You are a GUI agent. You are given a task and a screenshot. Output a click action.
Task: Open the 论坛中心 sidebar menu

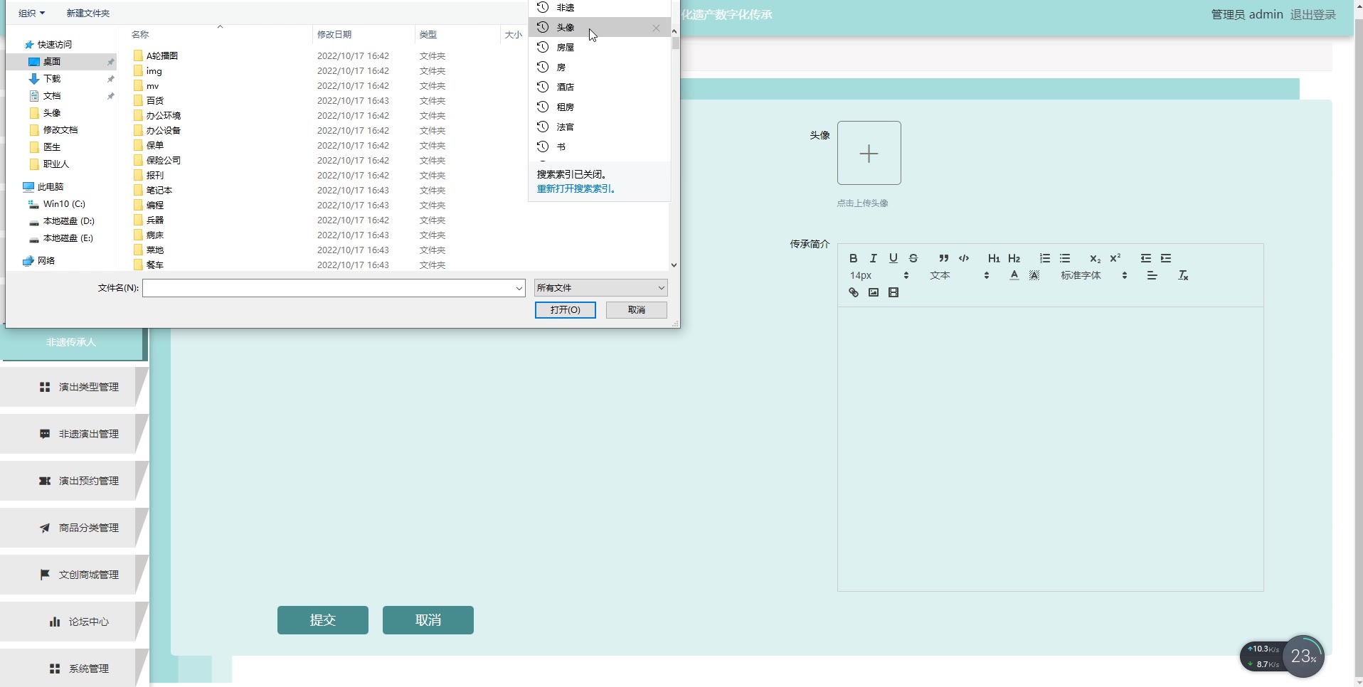79,622
